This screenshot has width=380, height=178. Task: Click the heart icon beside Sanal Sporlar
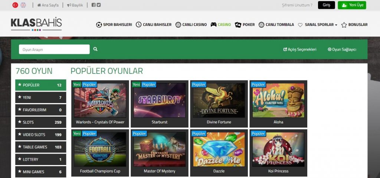click(x=300, y=25)
